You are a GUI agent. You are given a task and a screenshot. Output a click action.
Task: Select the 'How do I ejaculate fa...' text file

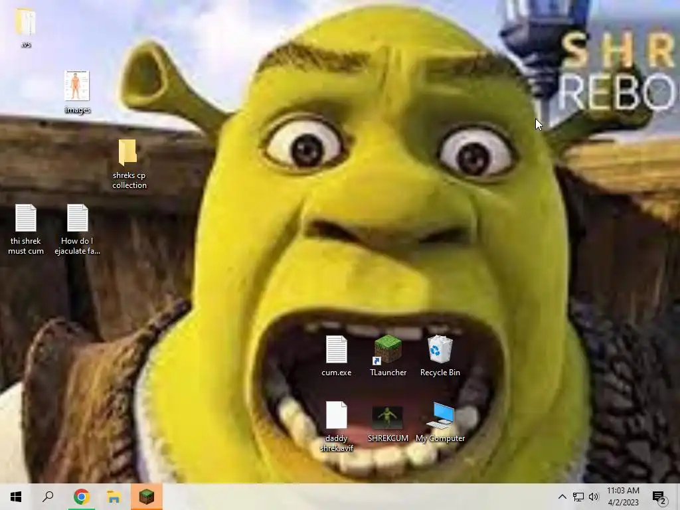point(77,229)
